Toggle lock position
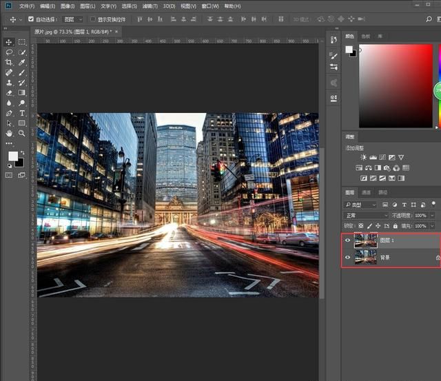Viewport: 441px width, 381px height. tap(378, 226)
